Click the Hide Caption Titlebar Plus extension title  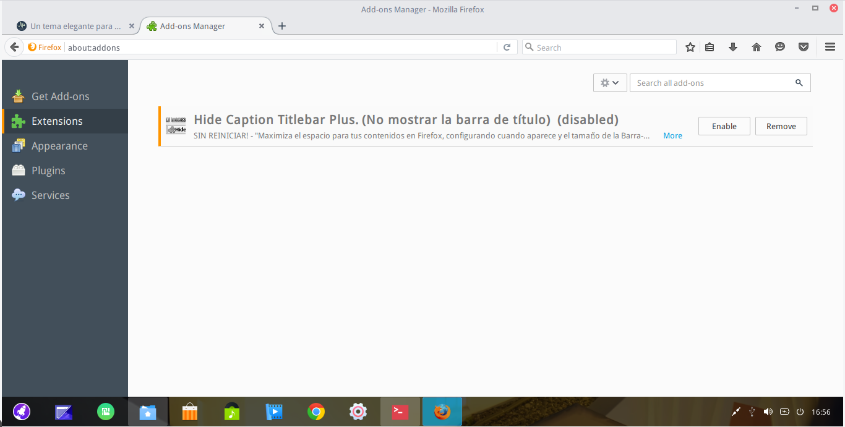[406, 120]
